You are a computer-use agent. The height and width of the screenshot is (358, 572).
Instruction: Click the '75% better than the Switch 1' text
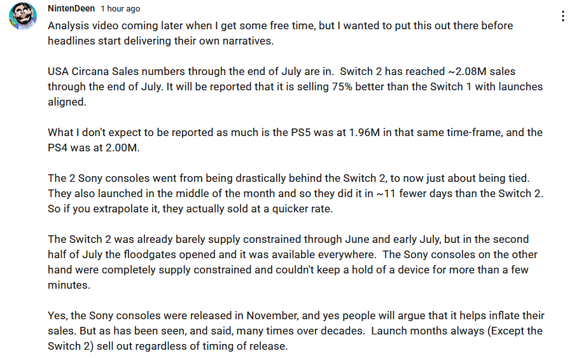(401, 86)
